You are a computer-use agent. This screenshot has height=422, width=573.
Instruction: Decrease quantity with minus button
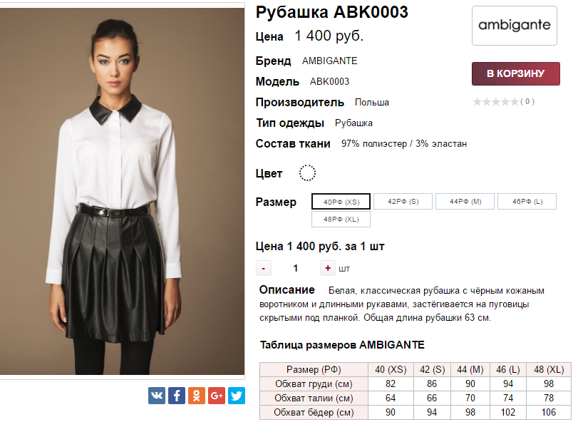[264, 268]
